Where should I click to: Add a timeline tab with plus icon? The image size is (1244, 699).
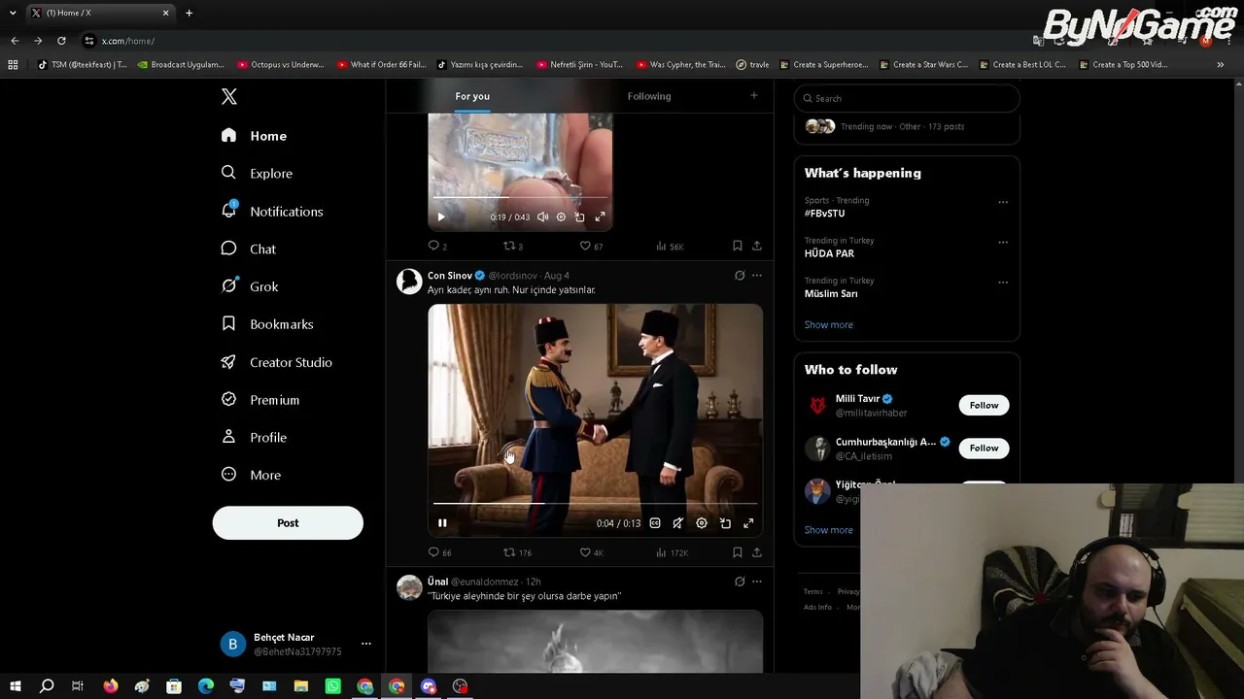point(753,95)
